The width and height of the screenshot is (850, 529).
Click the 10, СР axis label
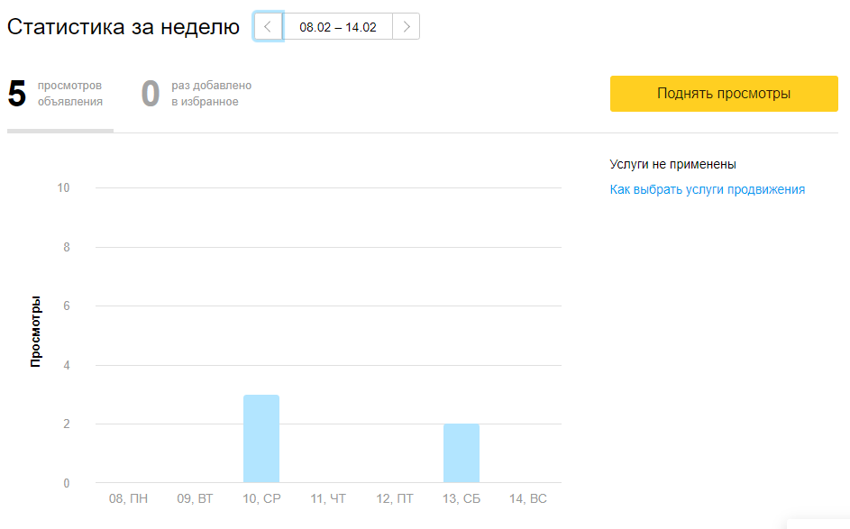tap(261, 498)
